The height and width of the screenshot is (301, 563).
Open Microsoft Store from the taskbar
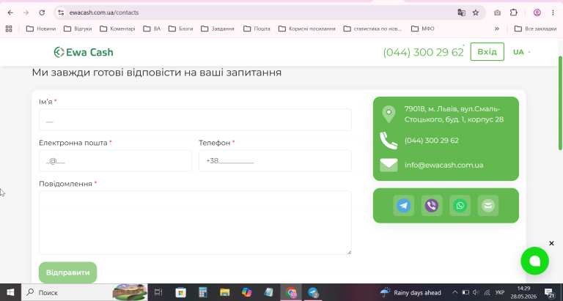point(180,292)
